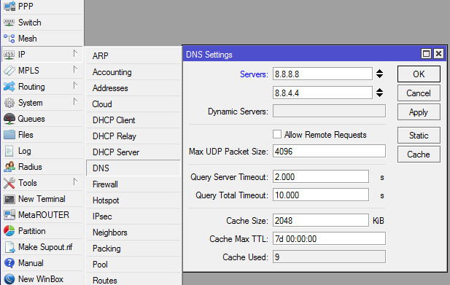Expand the Tools submenu arrow
450x285 pixels.
[x=75, y=181]
